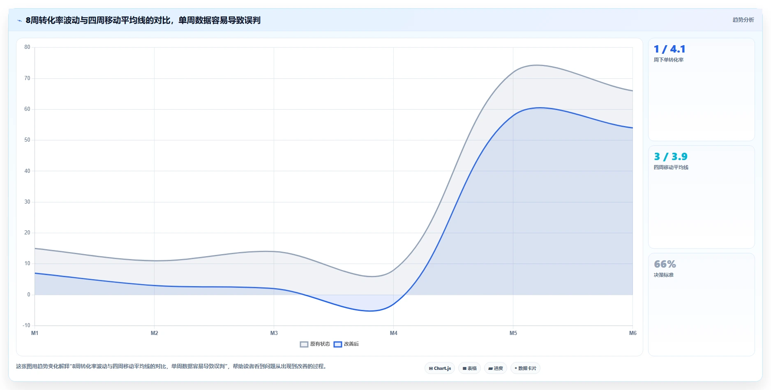Screen dimensions: 771x390
Task: Click the caption starting with 这张图用趋势变化解释
Action: pyautogui.click(x=171, y=366)
